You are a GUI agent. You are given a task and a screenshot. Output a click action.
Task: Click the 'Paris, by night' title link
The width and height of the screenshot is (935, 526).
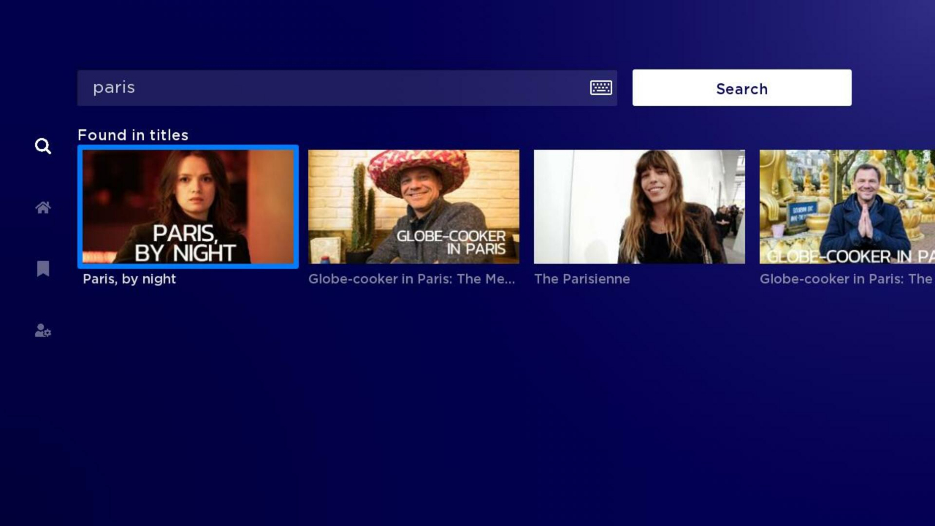point(129,279)
